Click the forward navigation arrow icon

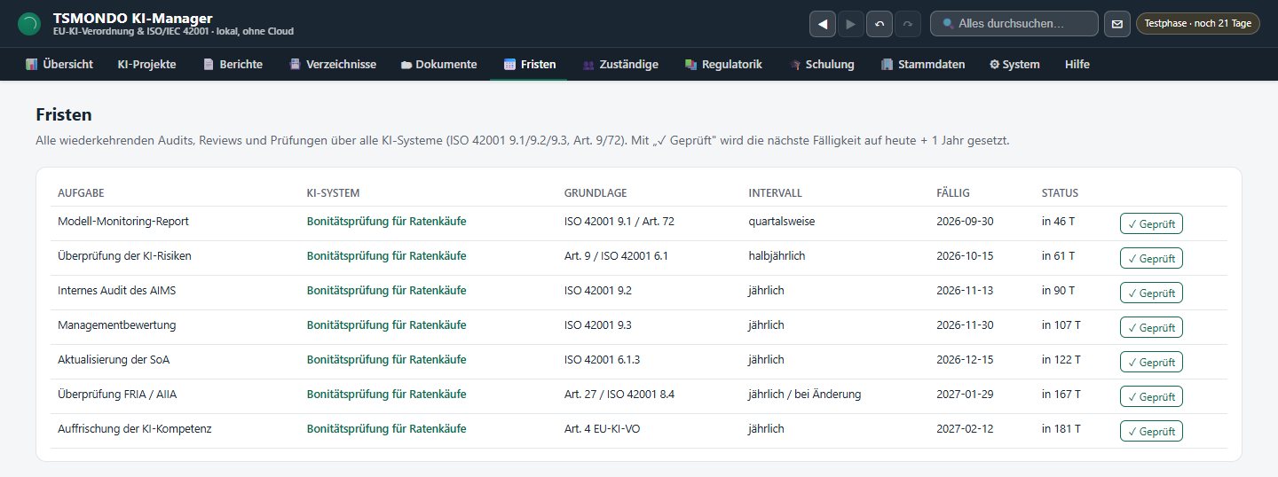[850, 24]
